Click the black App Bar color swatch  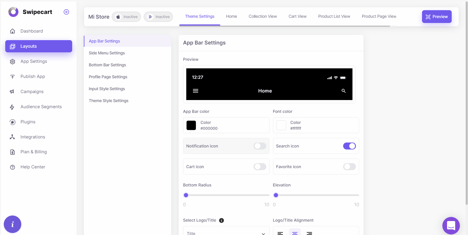click(191, 125)
